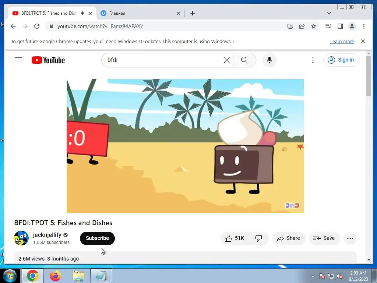
Task: Clear the search query with X icon
Action: tap(227, 60)
